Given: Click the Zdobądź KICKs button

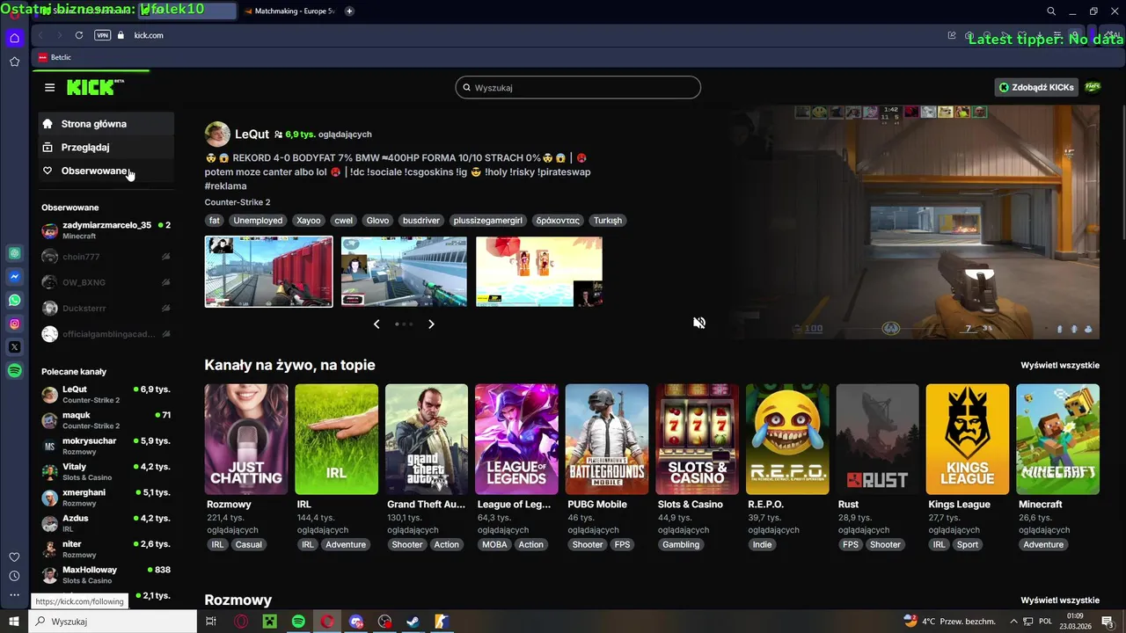Looking at the screenshot, I should coord(1036,87).
